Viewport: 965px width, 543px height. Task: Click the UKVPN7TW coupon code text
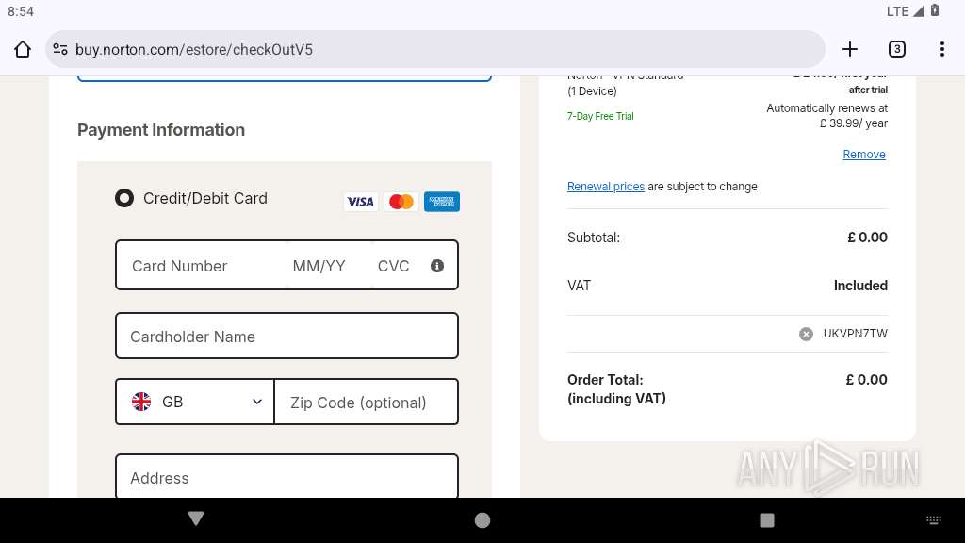click(x=856, y=334)
